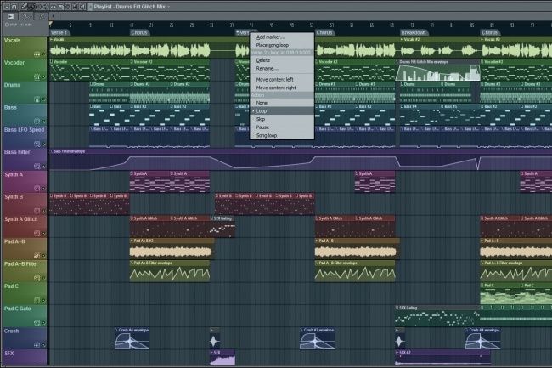Mute the Bass track
Viewport: 552px width, 368px height.
pos(44,122)
